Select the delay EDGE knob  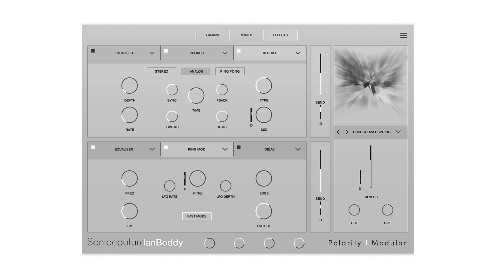click(x=263, y=178)
